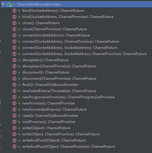Select connect(SocketAddress): ChannelFuture method
The height and width of the screenshot is (153, 152).
[56, 35]
